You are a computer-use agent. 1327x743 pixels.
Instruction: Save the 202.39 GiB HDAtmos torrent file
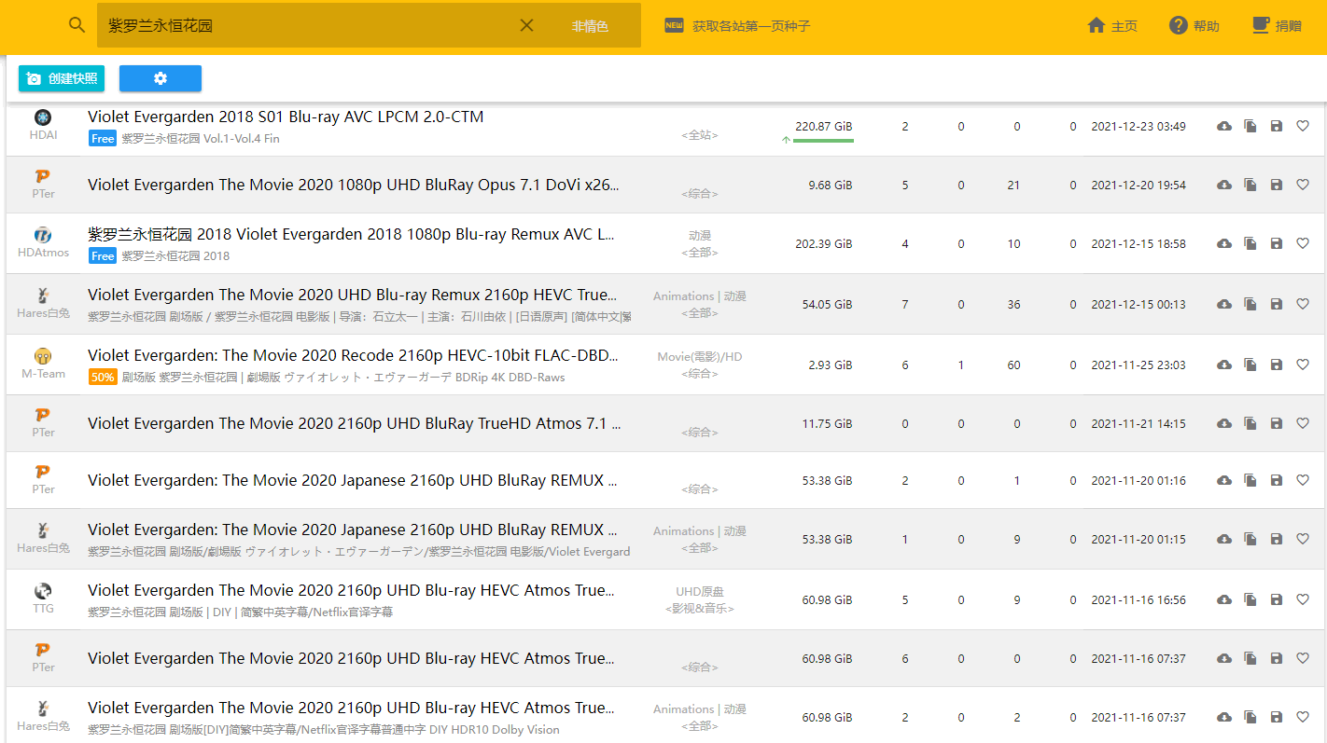1277,243
